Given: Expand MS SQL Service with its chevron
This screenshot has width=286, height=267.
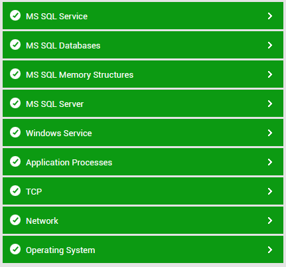Looking at the screenshot, I should pyautogui.click(x=270, y=16).
